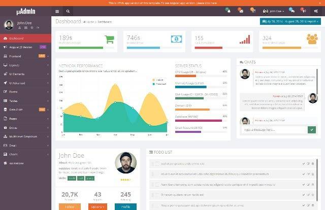
Task: Delete the 'Nam libero tempore' todo item
Action: (x=313, y=185)
